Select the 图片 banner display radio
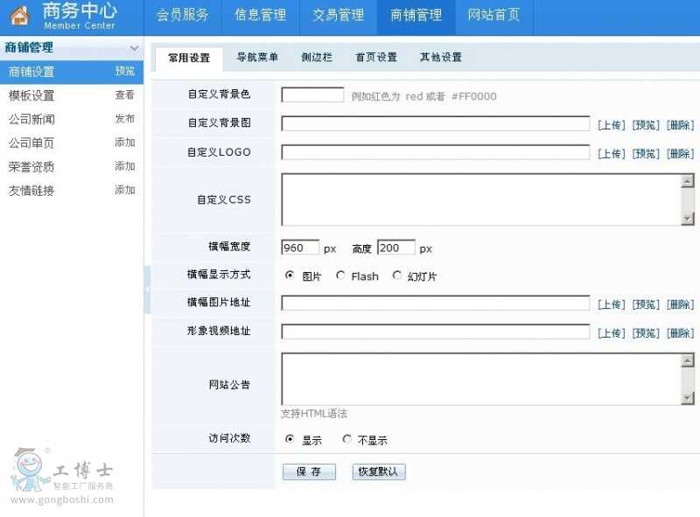The image size is (700, 517). pos(290,276)
